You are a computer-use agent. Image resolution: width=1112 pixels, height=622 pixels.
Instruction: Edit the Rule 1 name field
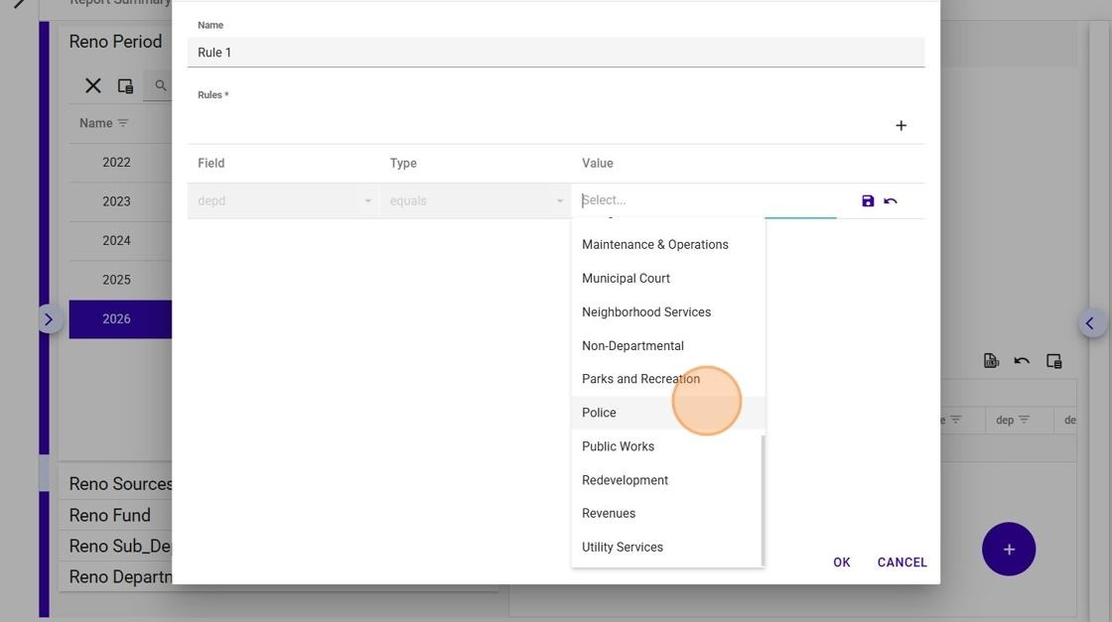click(x=556, y=53)
